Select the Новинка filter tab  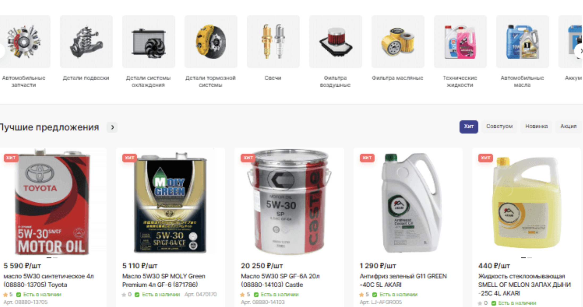[536, 127]
